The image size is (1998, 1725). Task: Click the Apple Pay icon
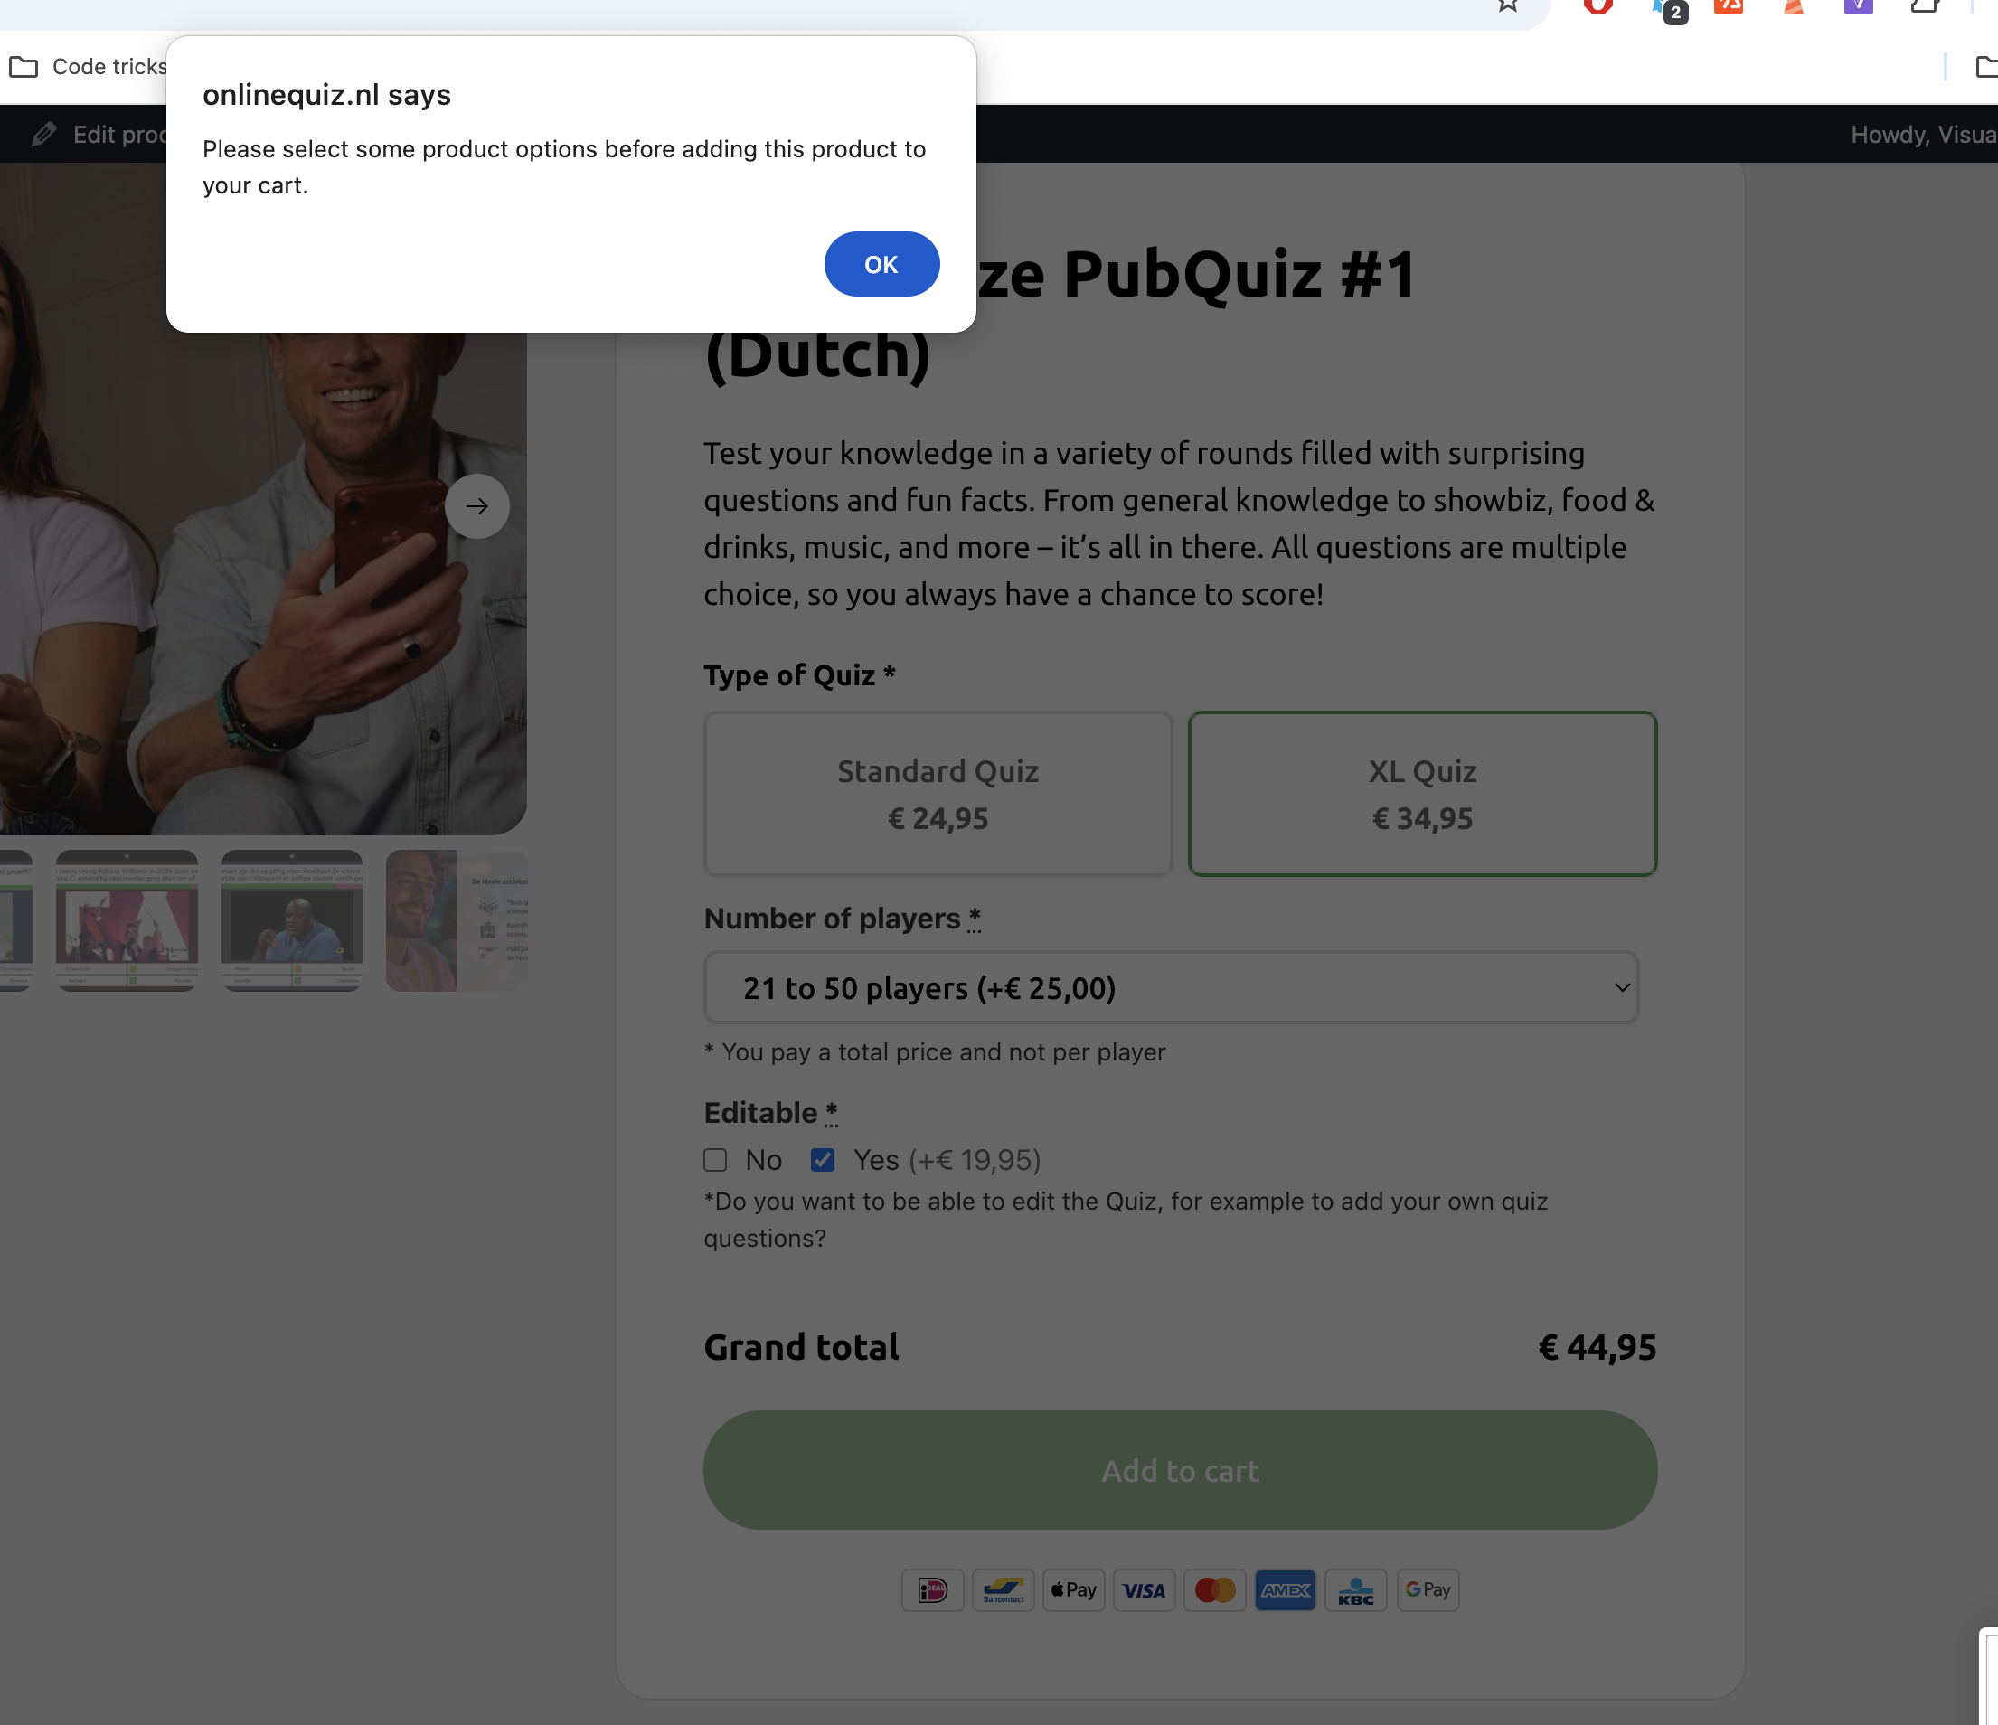[x=1073, y=1590]
